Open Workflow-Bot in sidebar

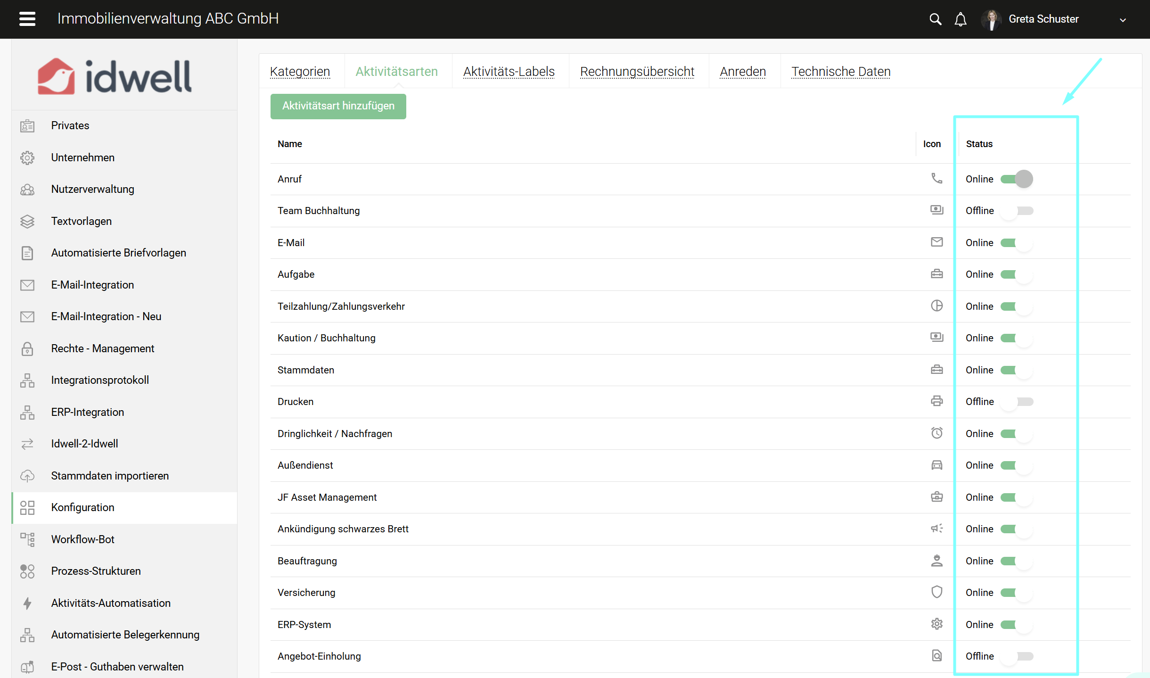82,539
